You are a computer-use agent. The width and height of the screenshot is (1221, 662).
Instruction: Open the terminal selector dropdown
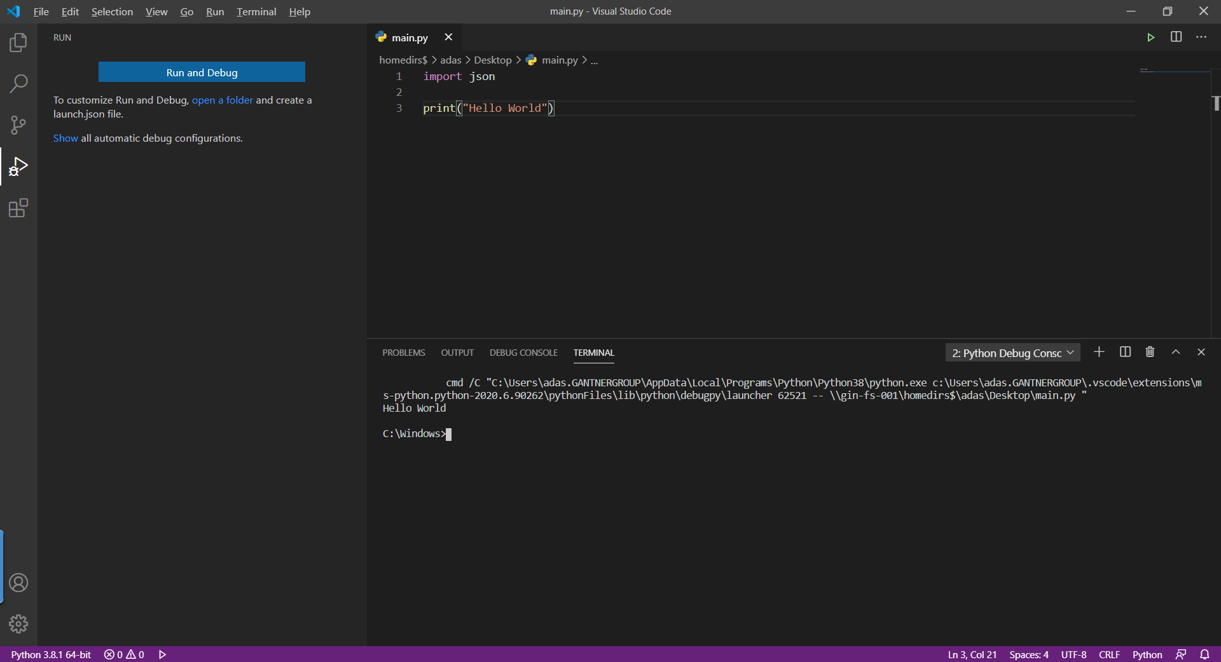[1012, 353]
